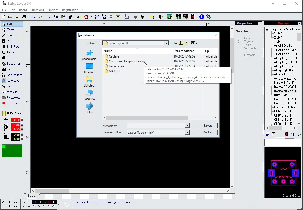Set layer S1 as active

pos(39,206)
